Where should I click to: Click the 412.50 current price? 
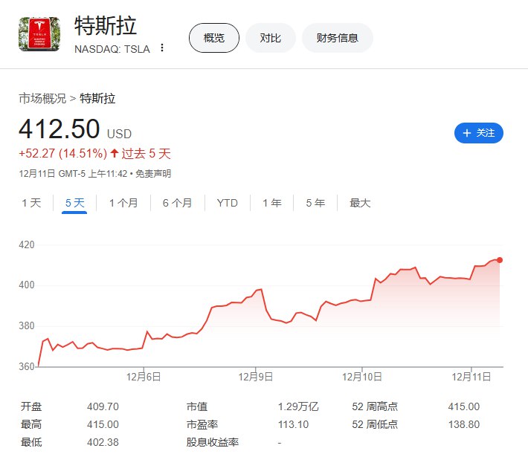point(59,129)
